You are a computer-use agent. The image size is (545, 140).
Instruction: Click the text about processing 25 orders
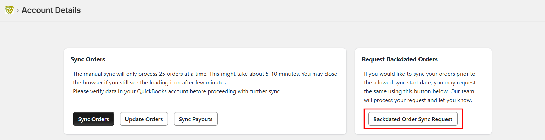click(x=205, y=74)
